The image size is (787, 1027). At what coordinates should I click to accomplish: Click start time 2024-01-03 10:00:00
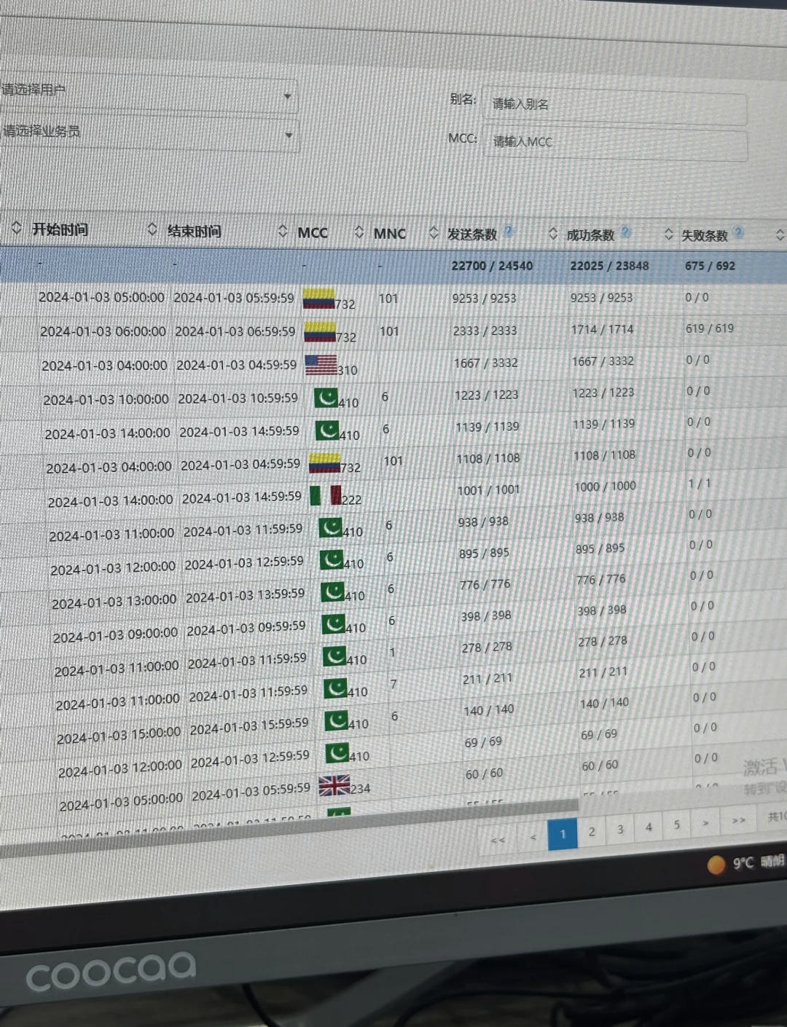pos(106,399)
